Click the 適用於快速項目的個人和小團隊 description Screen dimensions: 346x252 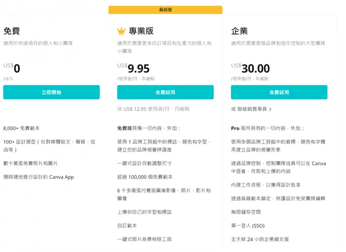pos(38,43)
